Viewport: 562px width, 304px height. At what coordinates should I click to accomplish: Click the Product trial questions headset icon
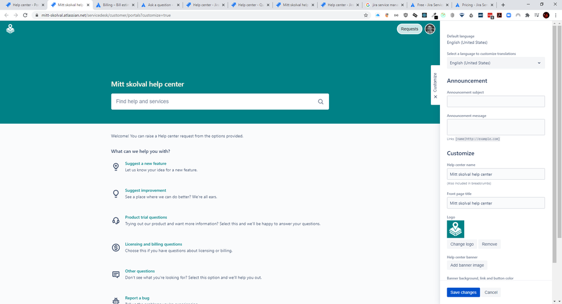click(x=116, y=221)
